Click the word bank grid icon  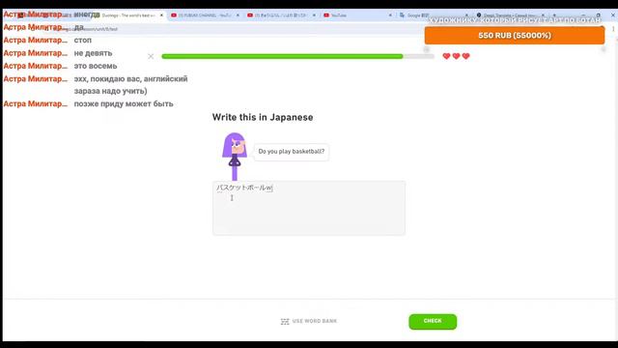tap(285, 322)
